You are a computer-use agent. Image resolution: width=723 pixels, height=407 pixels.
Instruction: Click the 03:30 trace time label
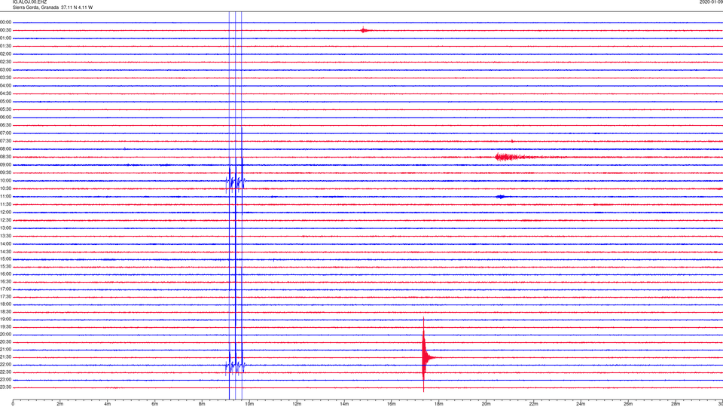pos(5,78)
